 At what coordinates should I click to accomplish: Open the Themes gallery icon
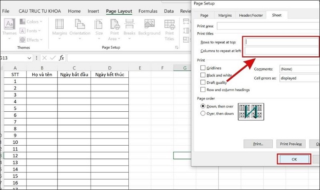point(10,25)
